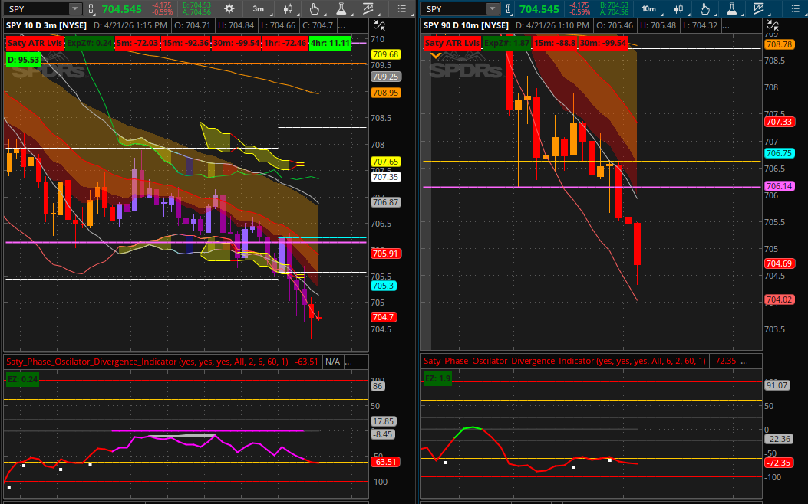The width and height of the screenshot is (808, 504).
Task: Click the magenta 706.14 price bubble
Action: pos(779,186)
